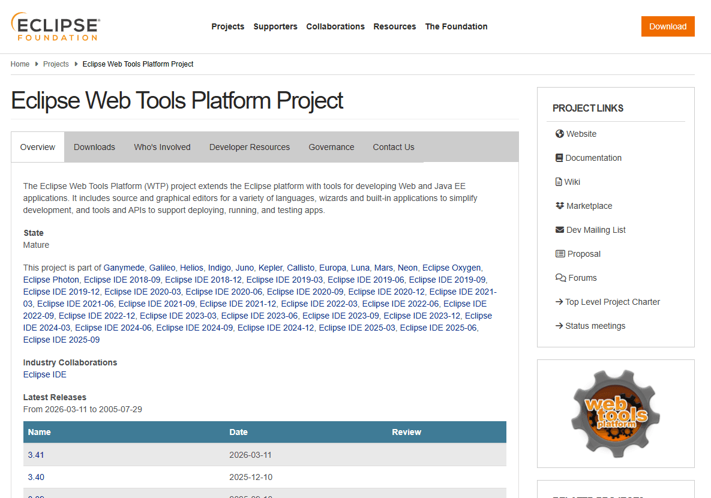
Task: Open the Who's Involved tab
Action: click(x=162, y=146)
